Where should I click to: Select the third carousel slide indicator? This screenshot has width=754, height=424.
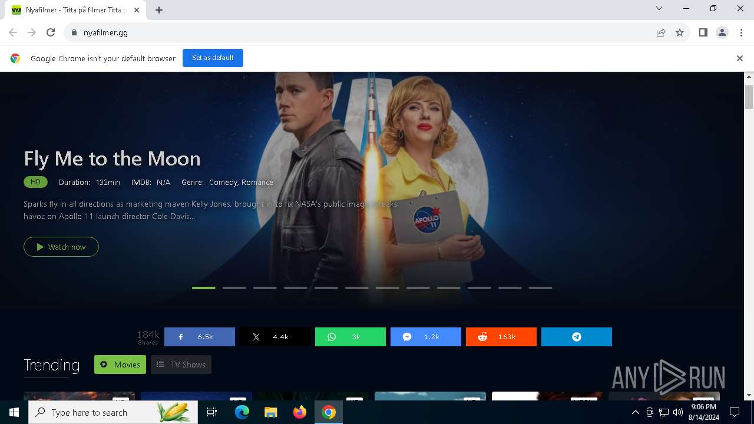tap(265, 288)
